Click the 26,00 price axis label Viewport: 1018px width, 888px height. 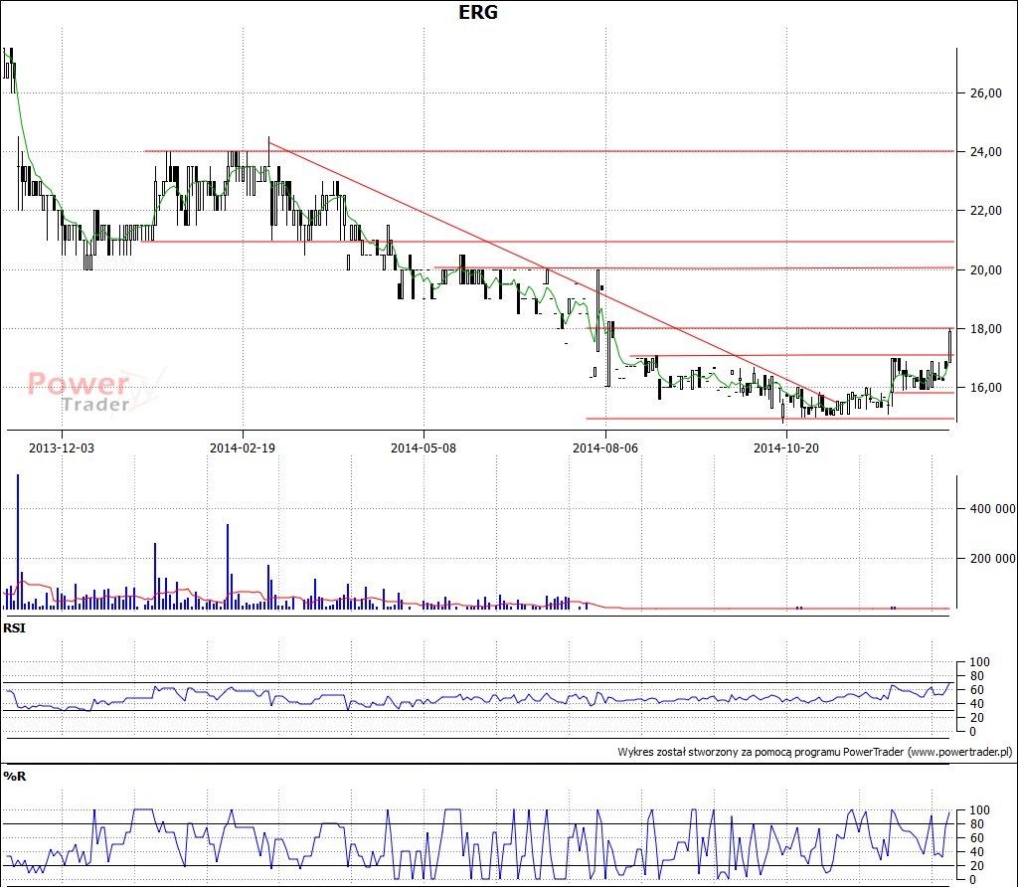tap(985, 92)
